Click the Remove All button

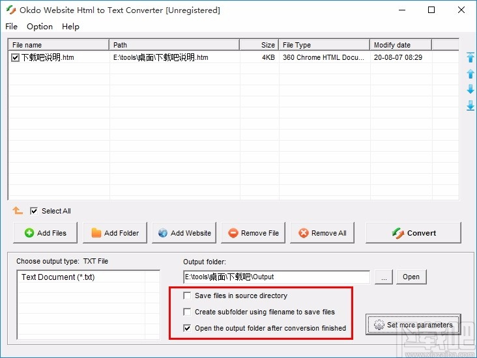pyautogui.click(x=322, y=233)
